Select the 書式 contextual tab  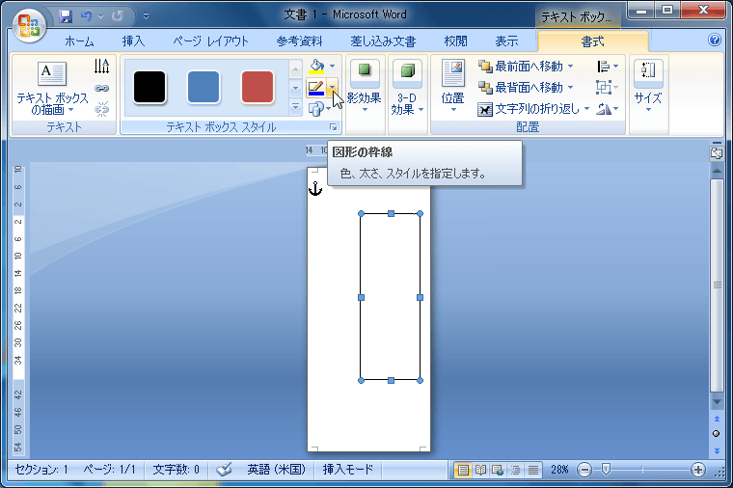592,42
